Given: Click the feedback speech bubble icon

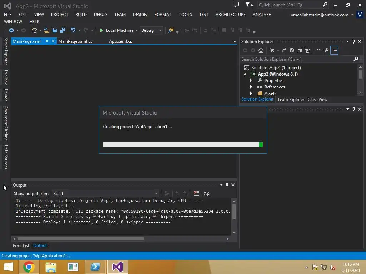Looking at the screenshot, I should click(236, 5).
